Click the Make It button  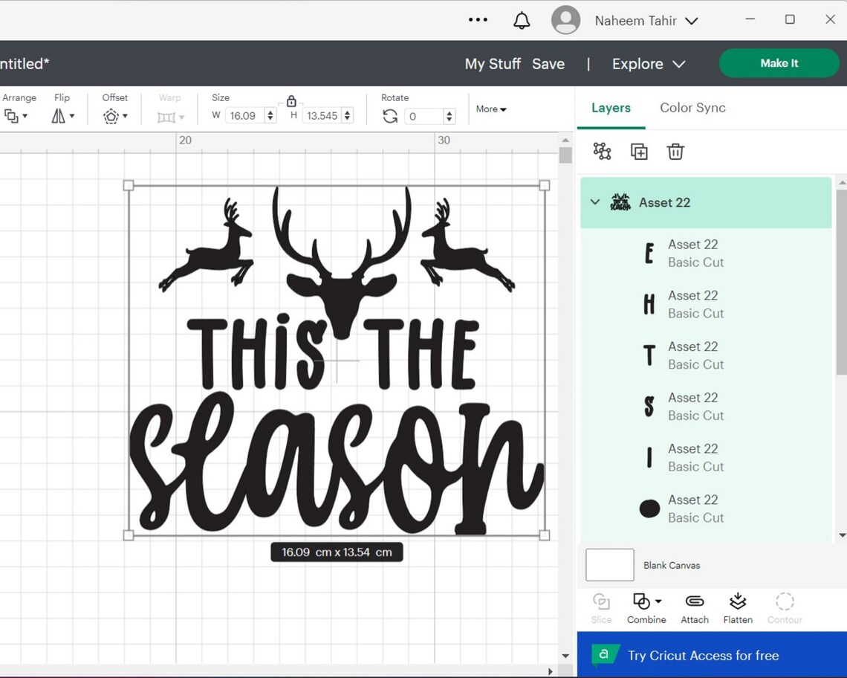click(x=779, y=63)
